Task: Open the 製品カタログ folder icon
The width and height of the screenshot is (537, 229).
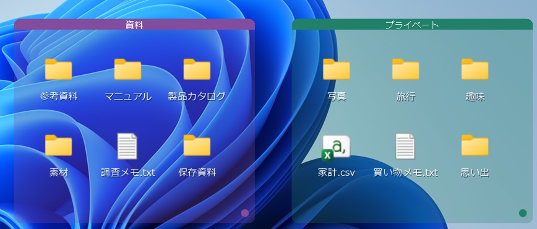Action: (197, 69)
